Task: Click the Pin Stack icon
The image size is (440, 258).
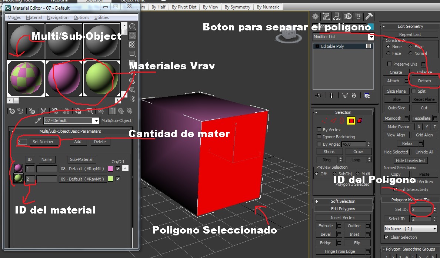Action: 318,95
